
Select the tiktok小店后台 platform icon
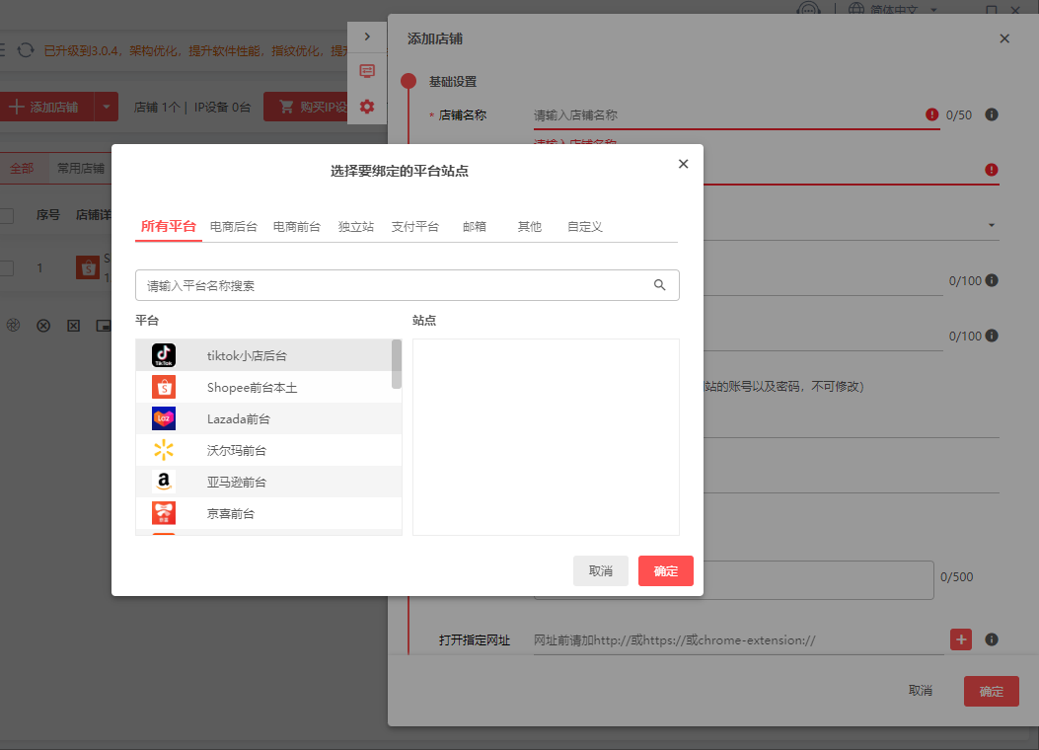[x=164, y=355]
